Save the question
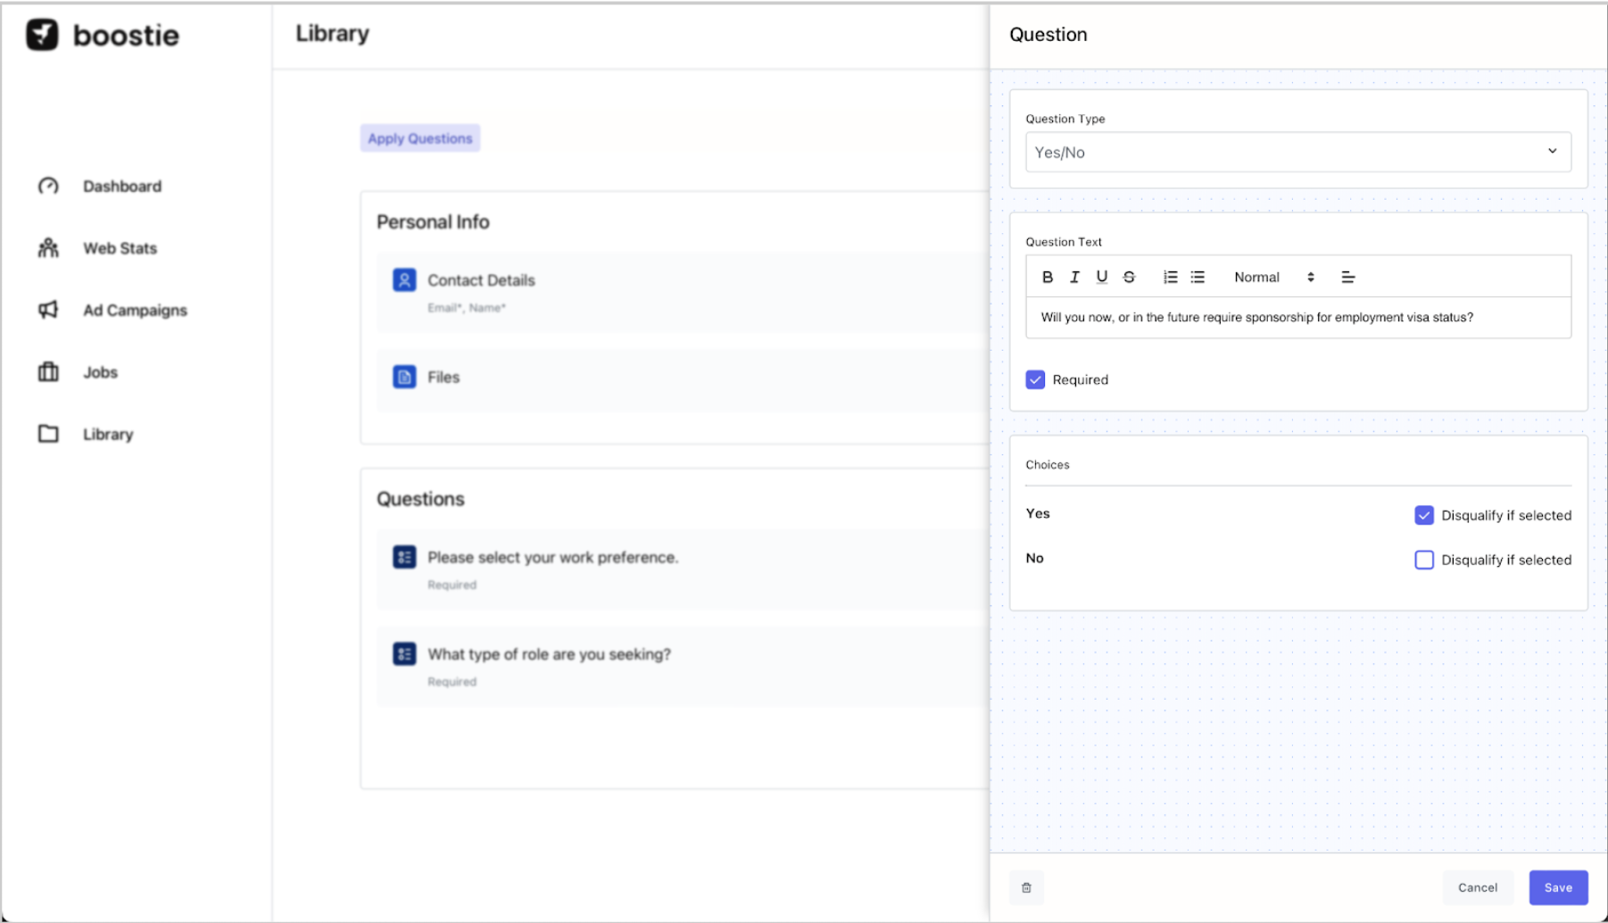This screenshot has height=923, width=1608. click(1558, 887)
